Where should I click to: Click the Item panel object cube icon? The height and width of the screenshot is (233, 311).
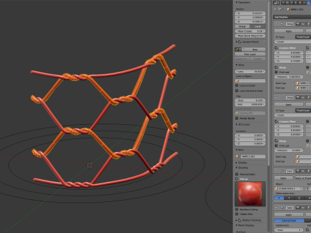point(237,157)
